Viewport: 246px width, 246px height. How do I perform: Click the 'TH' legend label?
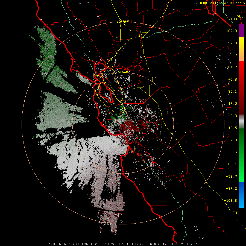coord(235,213)
